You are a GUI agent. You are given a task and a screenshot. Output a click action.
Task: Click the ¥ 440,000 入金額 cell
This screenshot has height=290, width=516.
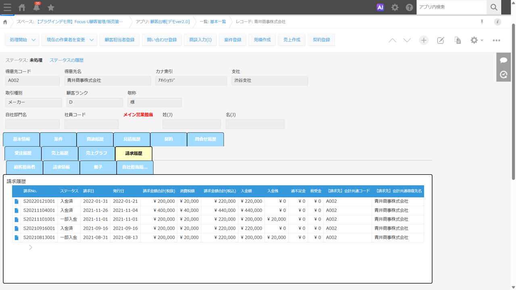(x=251, y=210)
